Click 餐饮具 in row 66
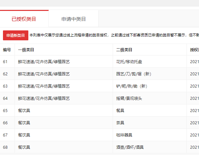 click(x=24, y=123)
